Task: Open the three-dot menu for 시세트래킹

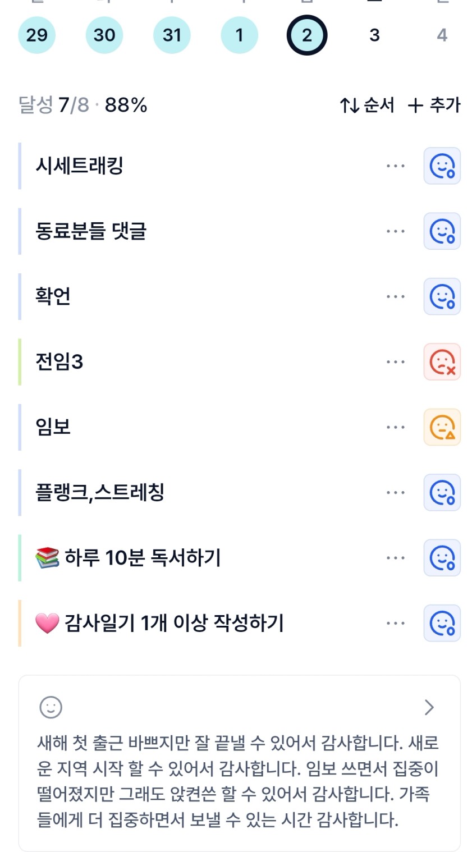Action: click(395, 166)
